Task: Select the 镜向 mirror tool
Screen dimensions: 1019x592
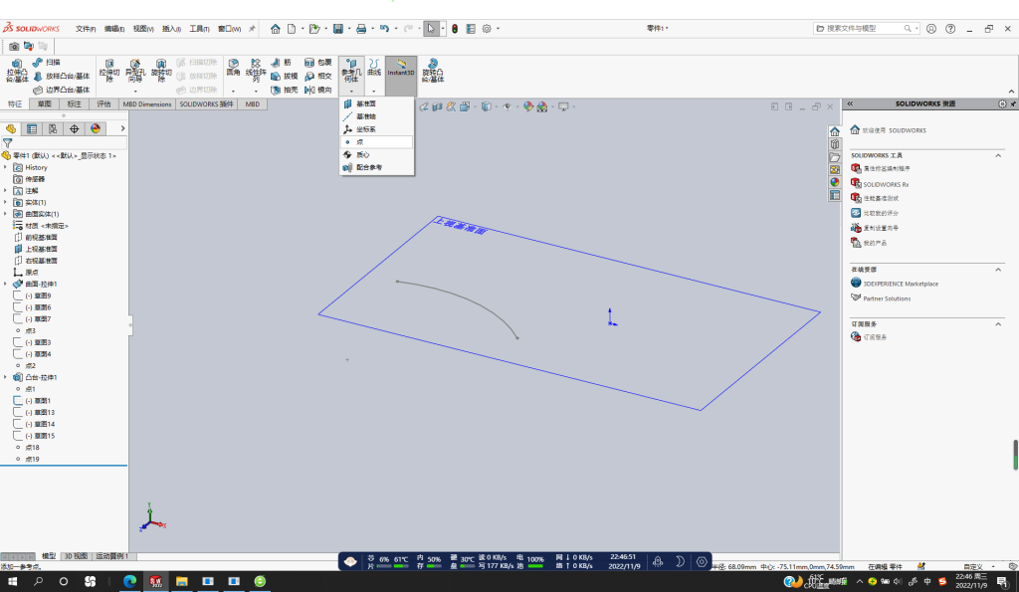Action: tap(318, 90)
